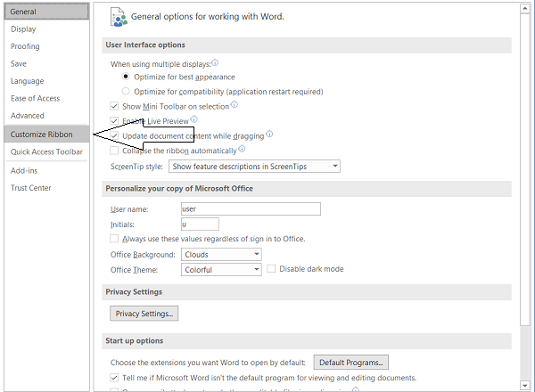Click info icon next to Show Mini Toolbar
This screenshot has width=535, height=392.
(x=235, y=105)
